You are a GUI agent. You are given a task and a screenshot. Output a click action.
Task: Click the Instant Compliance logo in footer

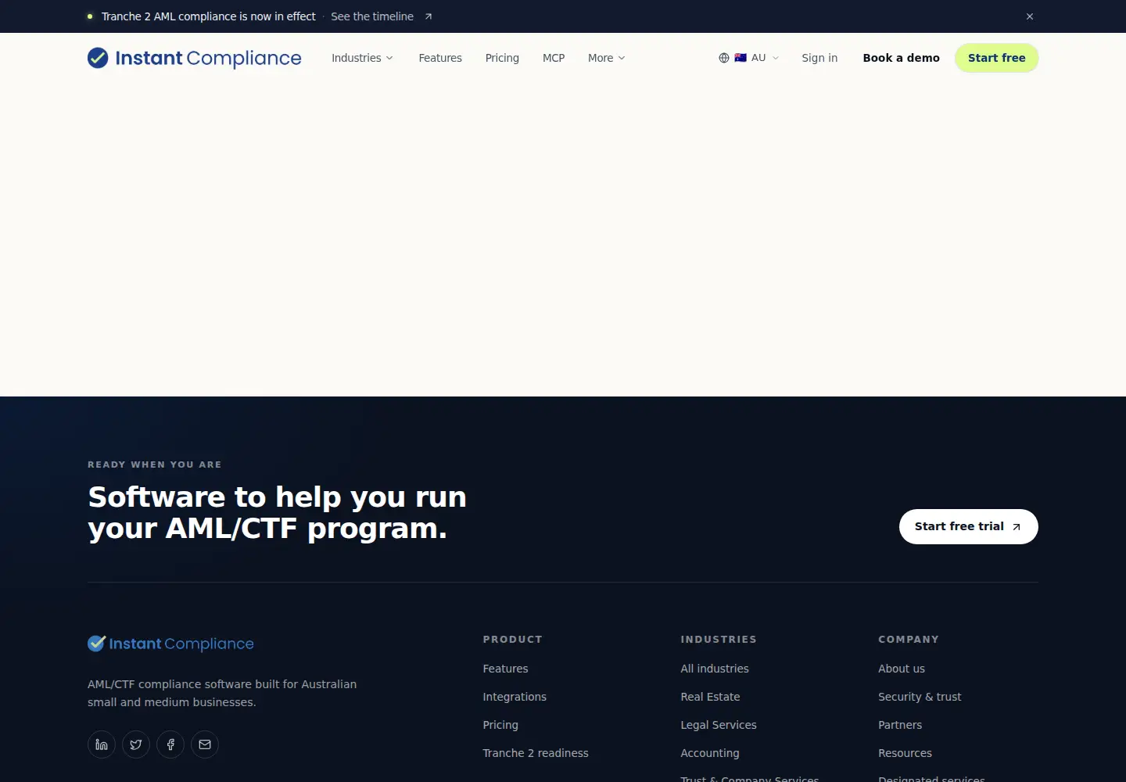point(170,644)
